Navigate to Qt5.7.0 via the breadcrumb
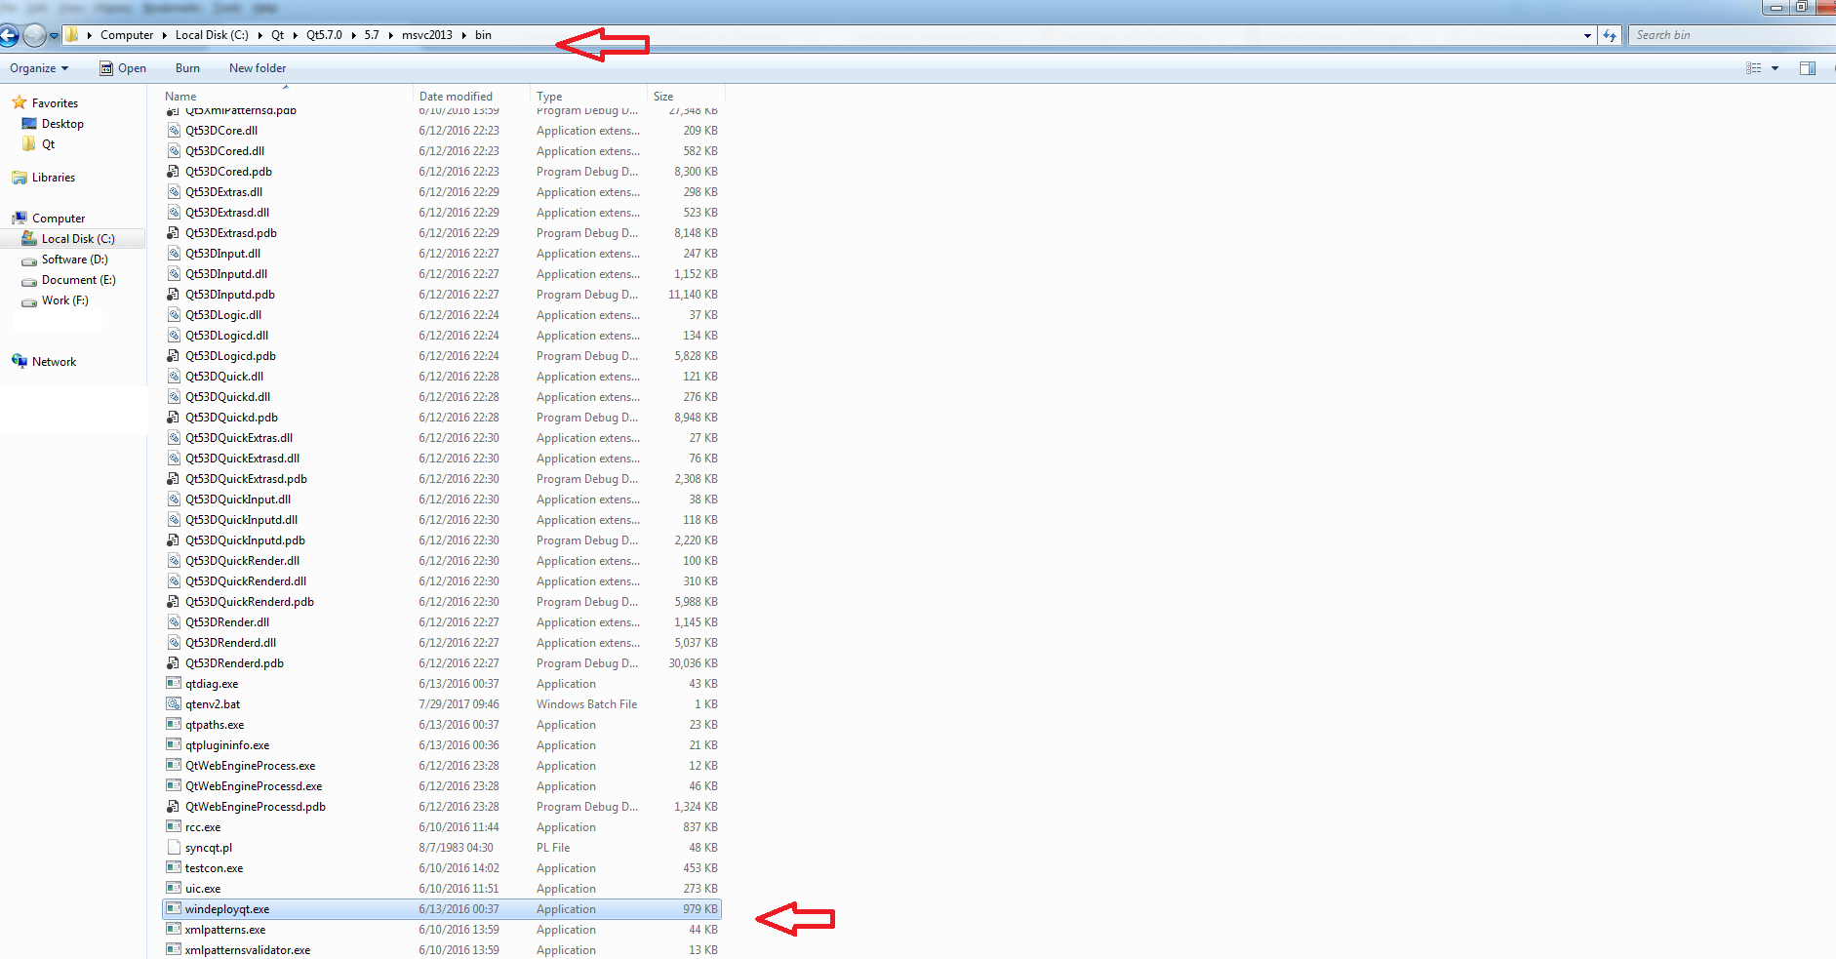Viewport: 1836px width, 959px height. coord(323,34)
